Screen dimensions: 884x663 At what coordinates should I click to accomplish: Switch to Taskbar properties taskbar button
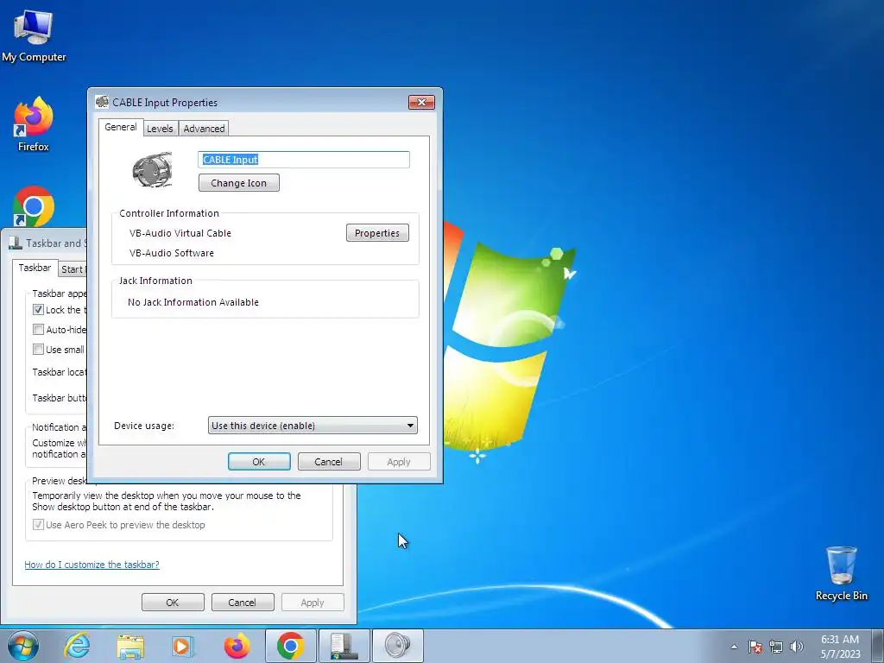pyautogui.click(x=344, y=646)
